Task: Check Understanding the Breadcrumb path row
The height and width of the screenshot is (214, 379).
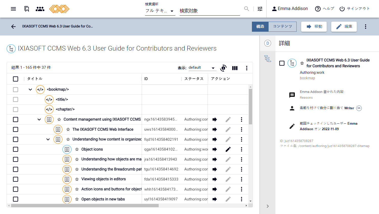Action: [x=15, y=169]
